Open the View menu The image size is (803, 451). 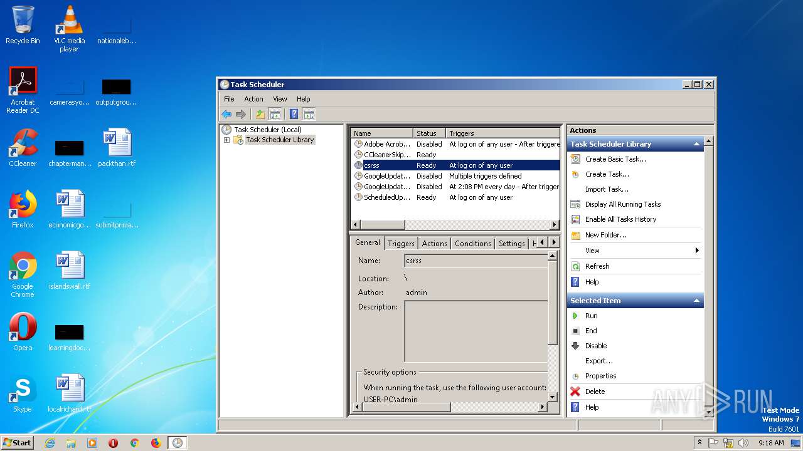[x=280, y=99]
